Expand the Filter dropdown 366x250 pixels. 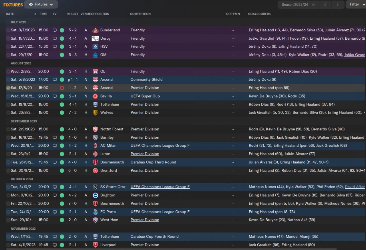point(356,4)
